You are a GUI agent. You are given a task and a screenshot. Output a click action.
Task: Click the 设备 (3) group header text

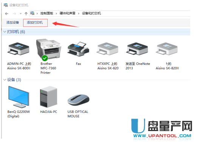(x=14, y=80)
